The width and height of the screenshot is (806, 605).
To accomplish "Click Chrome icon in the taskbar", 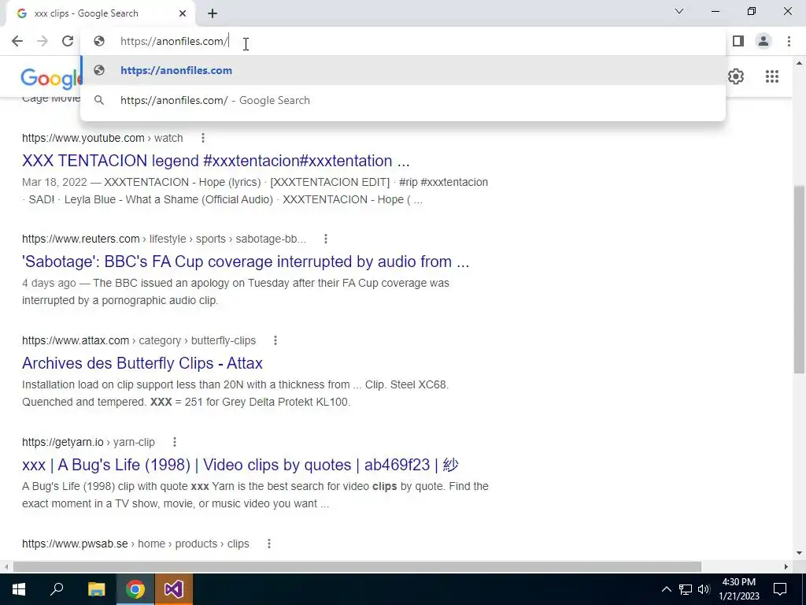I will point(135,589).
